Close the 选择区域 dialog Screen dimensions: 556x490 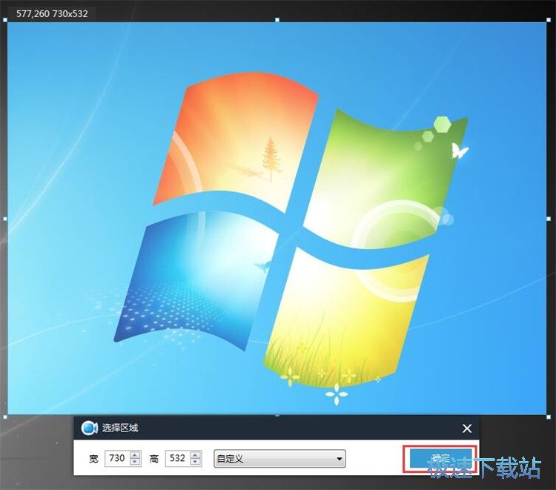tap(467, 428)
